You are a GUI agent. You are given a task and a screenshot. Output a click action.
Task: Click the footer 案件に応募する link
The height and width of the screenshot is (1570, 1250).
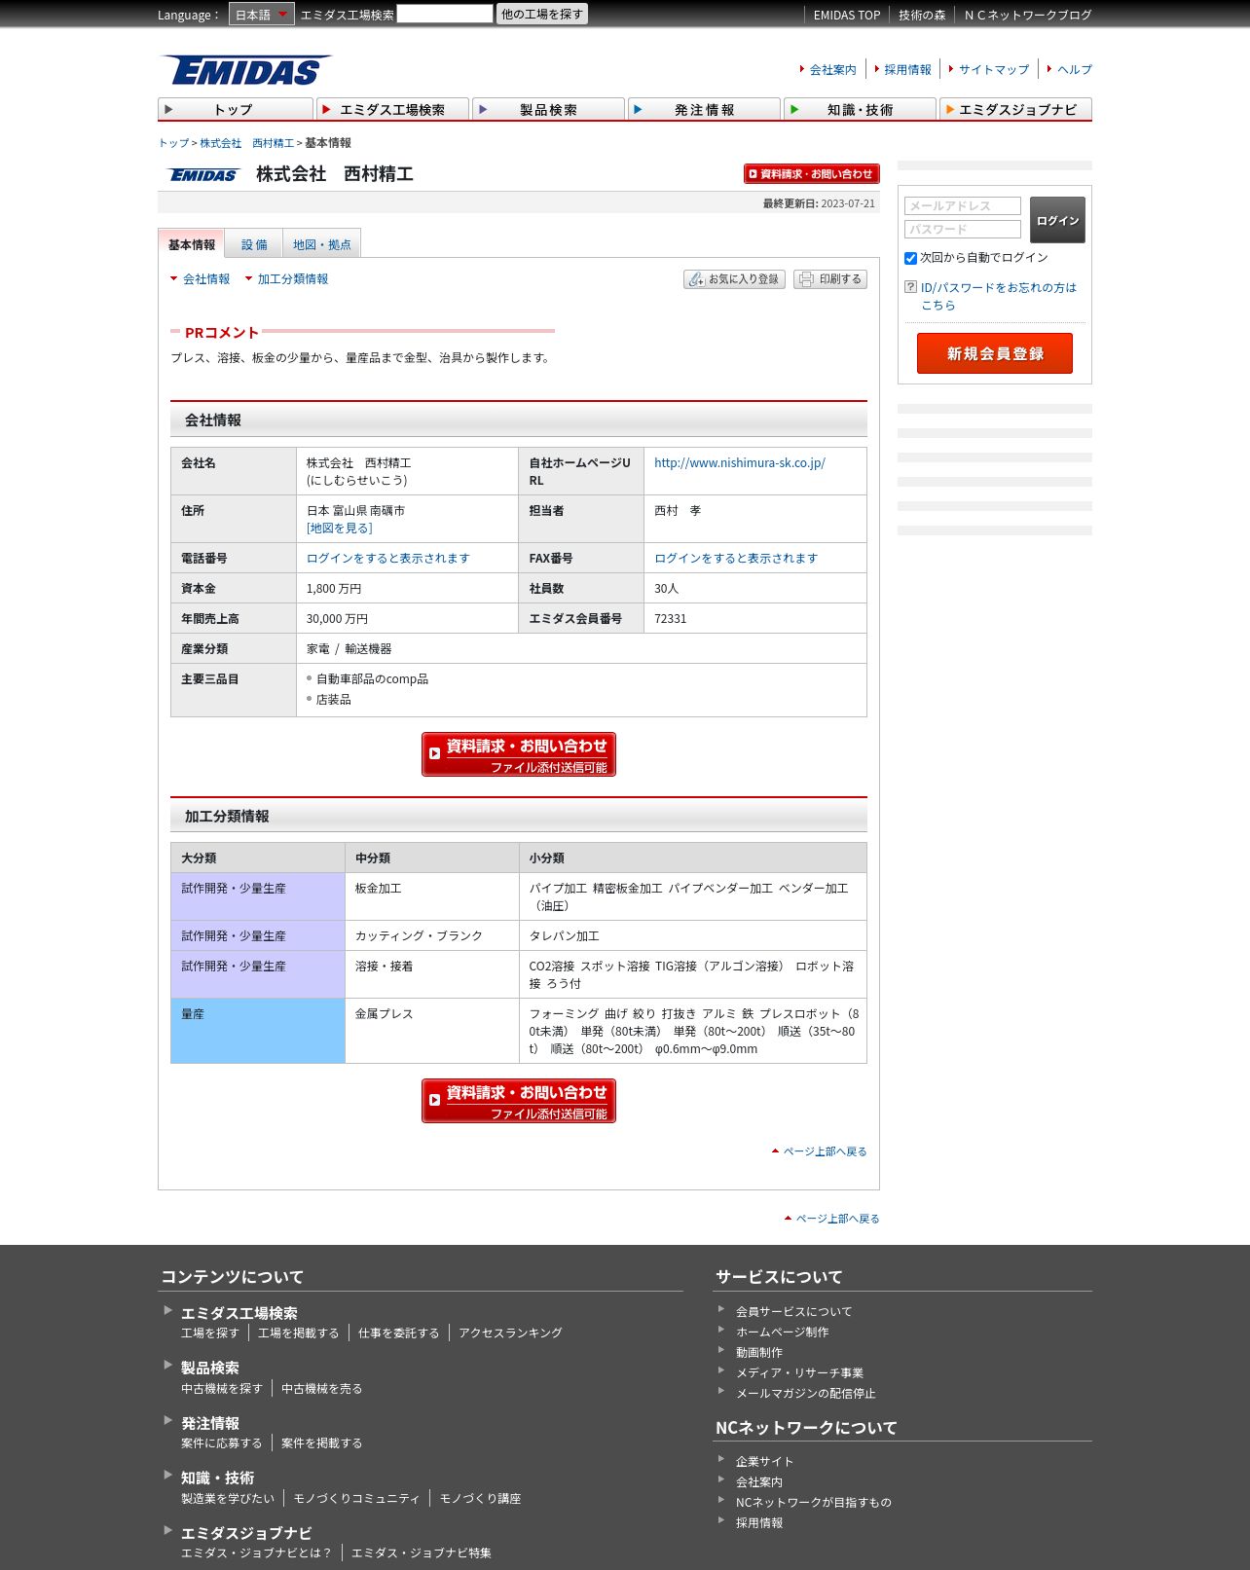[222, 1443]
